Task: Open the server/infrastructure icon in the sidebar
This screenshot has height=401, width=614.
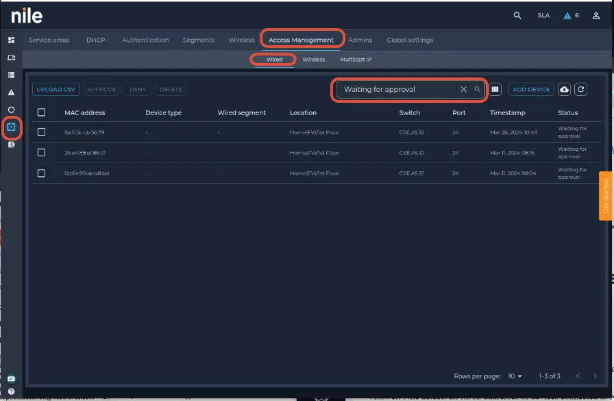Action: pos(12,75)
